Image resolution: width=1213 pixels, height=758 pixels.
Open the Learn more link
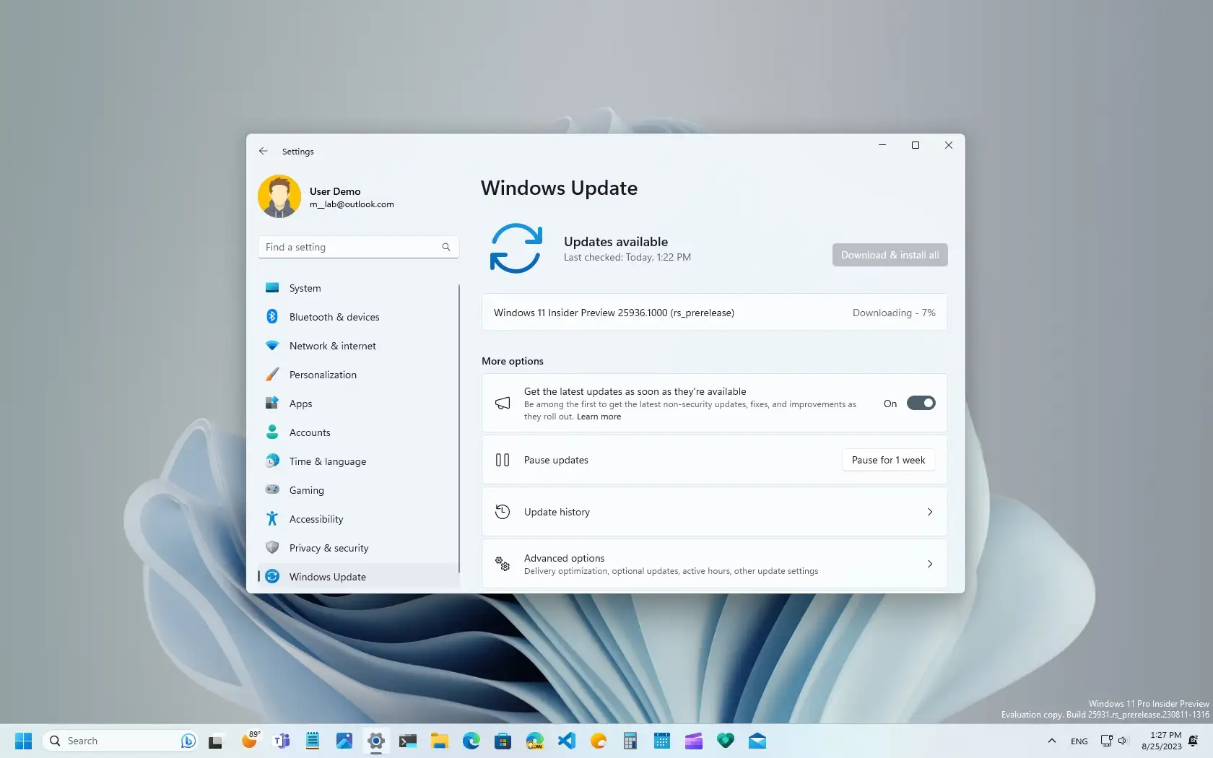click(x=599, y=417)
